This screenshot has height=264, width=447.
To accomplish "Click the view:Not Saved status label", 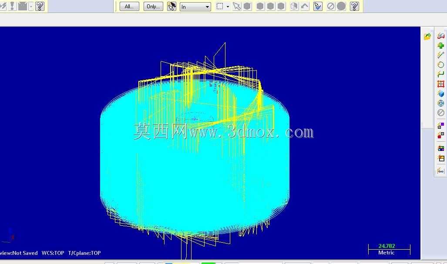I will pyautogui.click(x=19, y=253).
